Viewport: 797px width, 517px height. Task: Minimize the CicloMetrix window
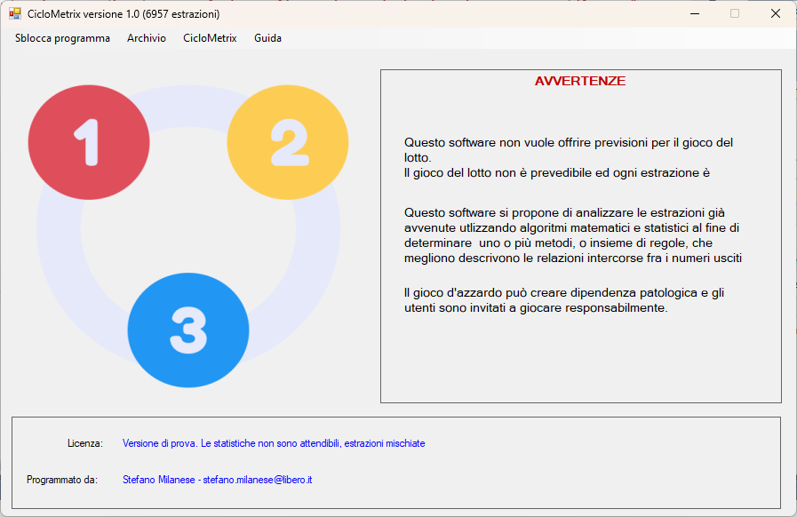[695, 13]
